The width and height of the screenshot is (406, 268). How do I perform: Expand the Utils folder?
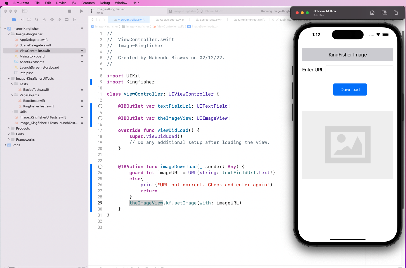pyautogui.click(x=12, y=112)
